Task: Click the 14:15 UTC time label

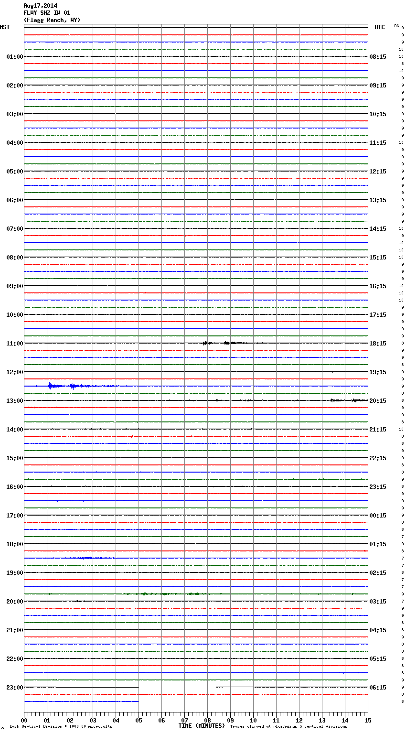Action: click(x=378, y=229)
